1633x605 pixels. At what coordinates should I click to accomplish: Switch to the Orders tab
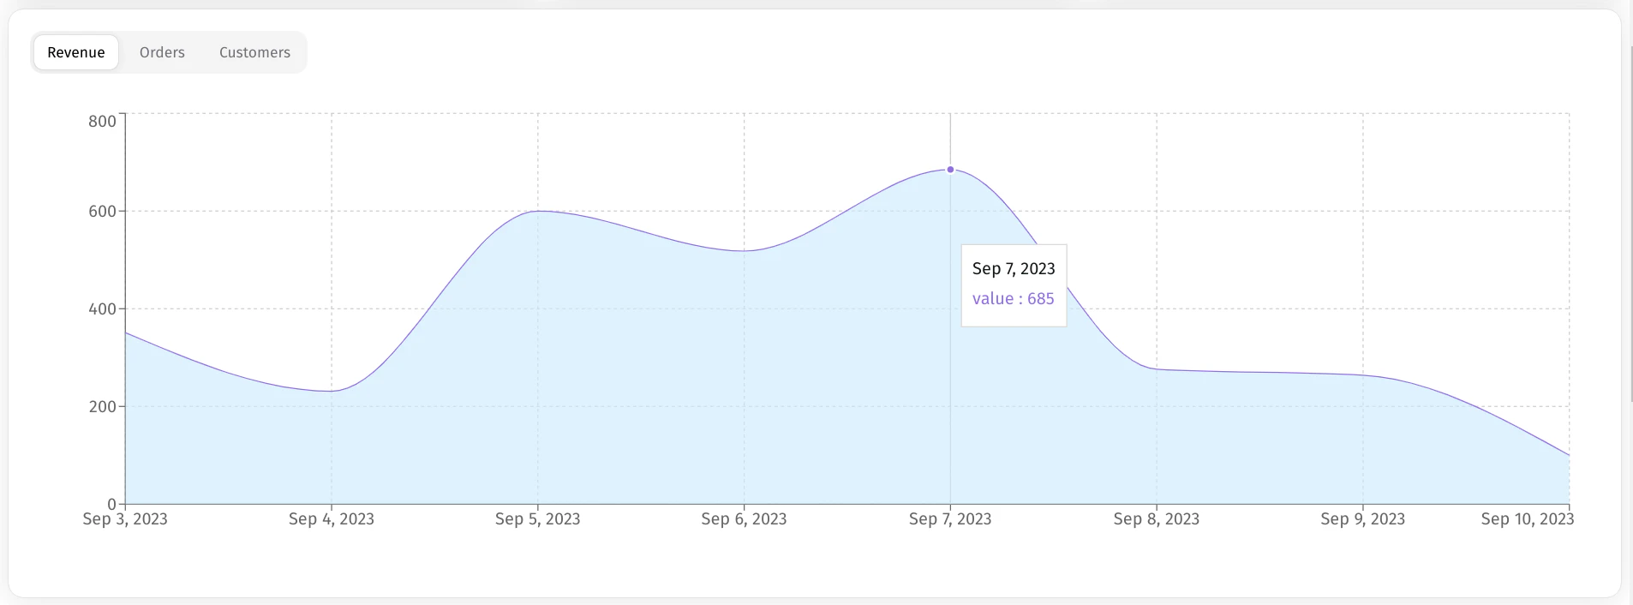click(x=162, y=52)
